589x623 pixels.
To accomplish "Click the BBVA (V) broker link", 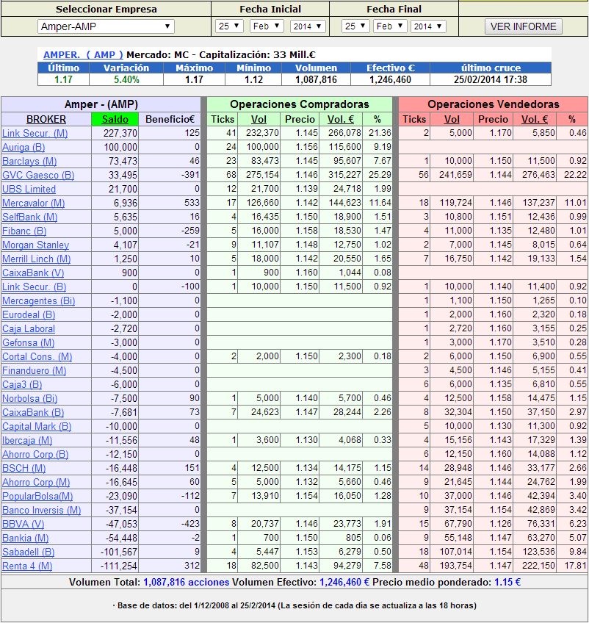I will coord(23,524).
